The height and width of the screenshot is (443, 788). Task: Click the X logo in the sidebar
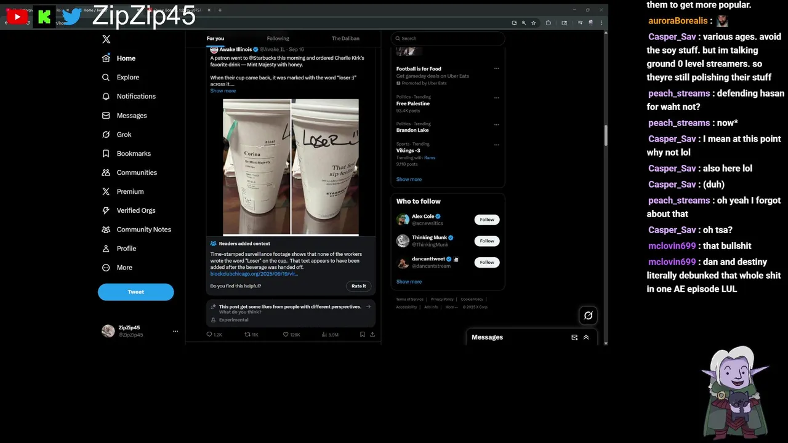[106, 39]
